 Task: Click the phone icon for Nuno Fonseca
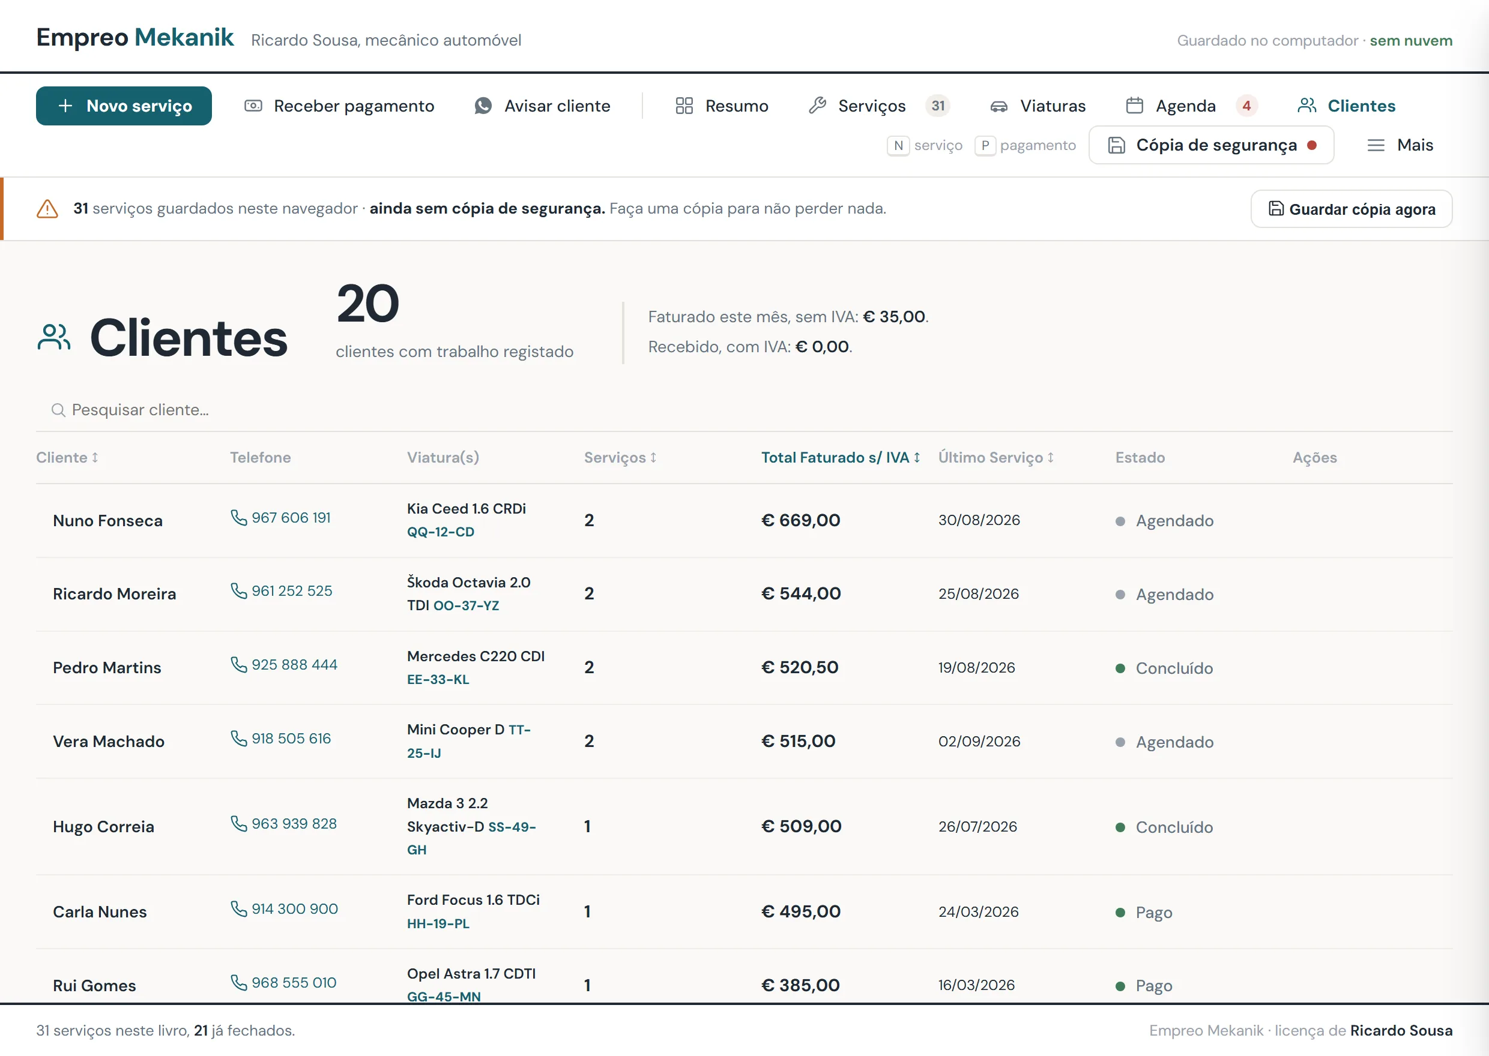[239, 518]
